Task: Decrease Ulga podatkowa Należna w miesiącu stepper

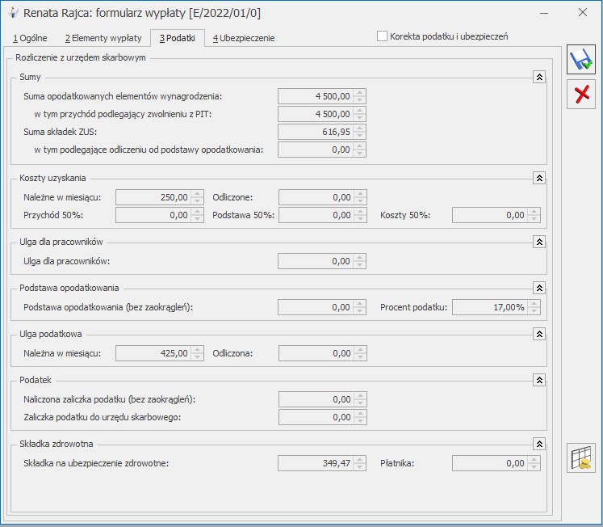Action: (x=197, y=356)
